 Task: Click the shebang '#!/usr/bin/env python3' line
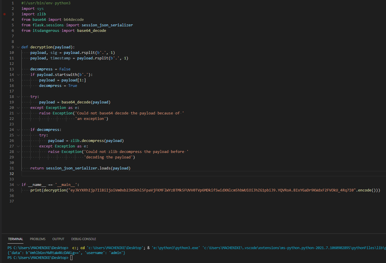tap(46, 3)
